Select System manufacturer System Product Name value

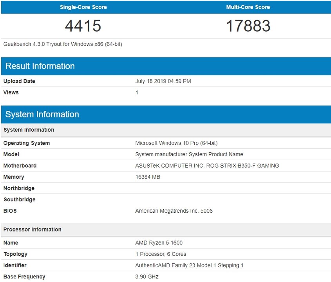tap(189, 154)
